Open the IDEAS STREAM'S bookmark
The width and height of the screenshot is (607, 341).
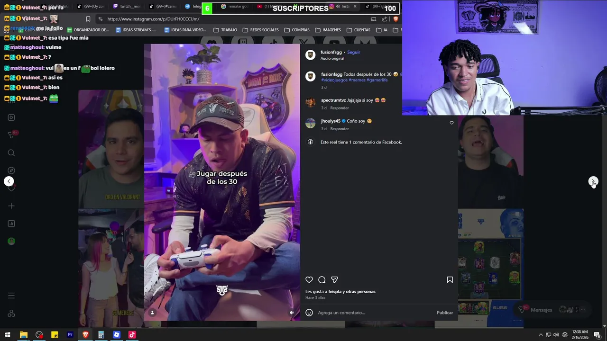tap(136, 30)
